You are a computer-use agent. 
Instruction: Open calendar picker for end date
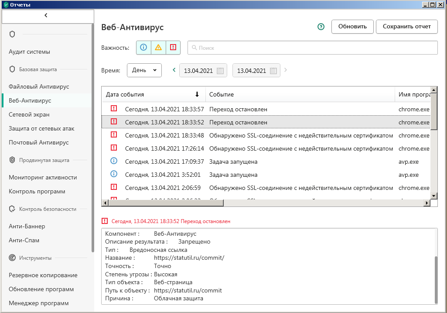(273, 71)
